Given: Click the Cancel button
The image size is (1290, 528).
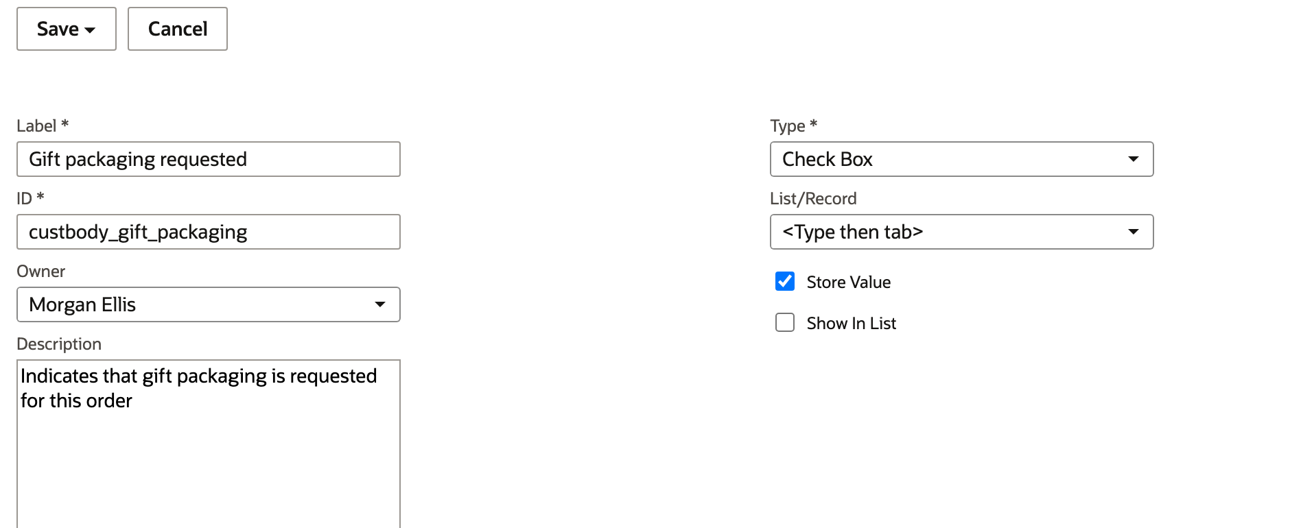Looking at the screenshot, I should 178,29.
